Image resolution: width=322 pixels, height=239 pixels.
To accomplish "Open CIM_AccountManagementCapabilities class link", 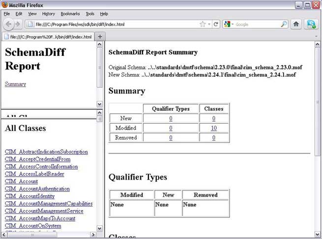I will pos(49,203).
